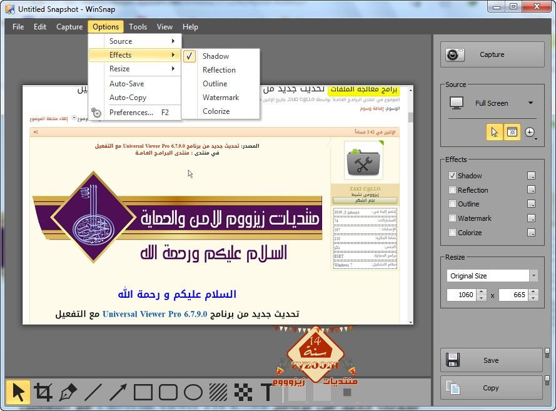
Task: Click the width field showing 1060
Action: click(462, 295)
